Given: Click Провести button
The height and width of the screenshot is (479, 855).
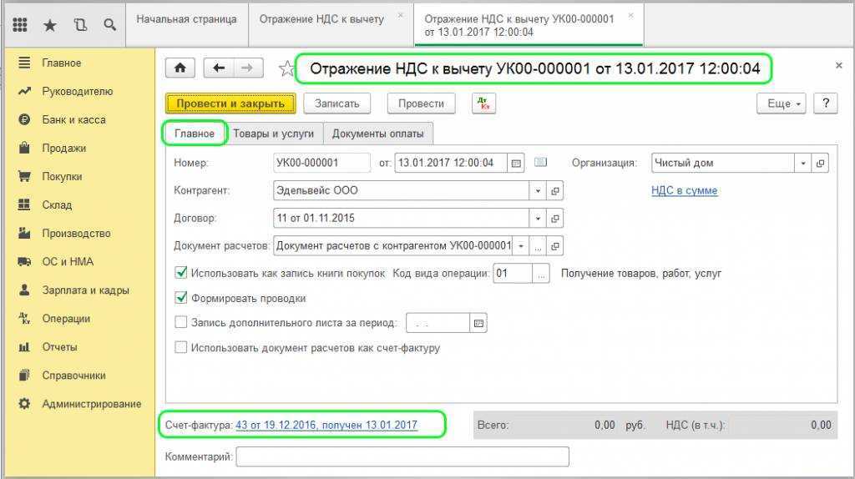Looking at the screenshot, I should click(421, 103).
